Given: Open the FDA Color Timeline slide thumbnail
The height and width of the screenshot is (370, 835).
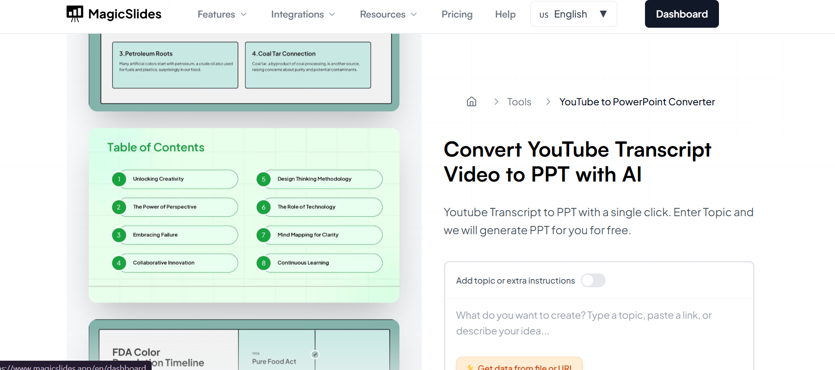Looking at the screenshot, I should tap(244, 345).
